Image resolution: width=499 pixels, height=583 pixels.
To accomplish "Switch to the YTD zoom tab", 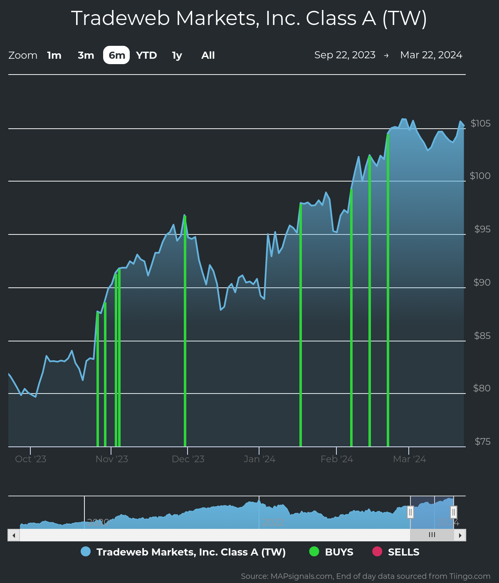I will pos(146,55).
